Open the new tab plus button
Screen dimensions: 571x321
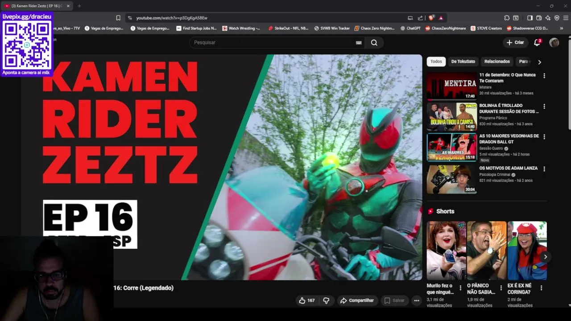click(79, 6)
